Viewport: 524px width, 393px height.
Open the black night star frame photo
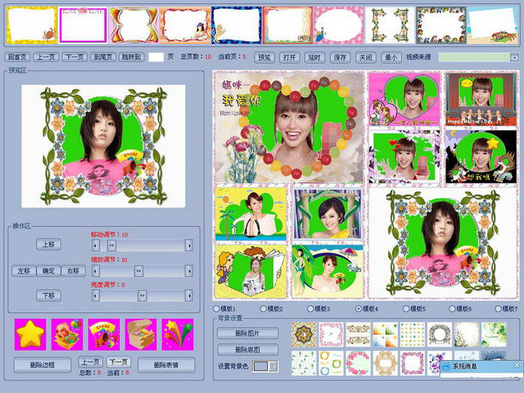pyautogui.click(x=481, y=156)
